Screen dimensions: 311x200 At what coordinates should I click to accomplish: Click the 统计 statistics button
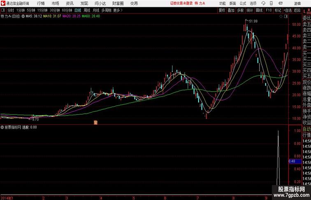250,10
